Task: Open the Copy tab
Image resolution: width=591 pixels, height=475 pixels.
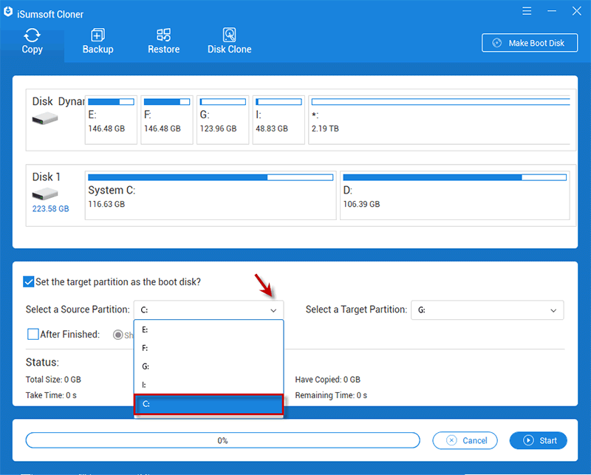Action: tap(32, 41)
